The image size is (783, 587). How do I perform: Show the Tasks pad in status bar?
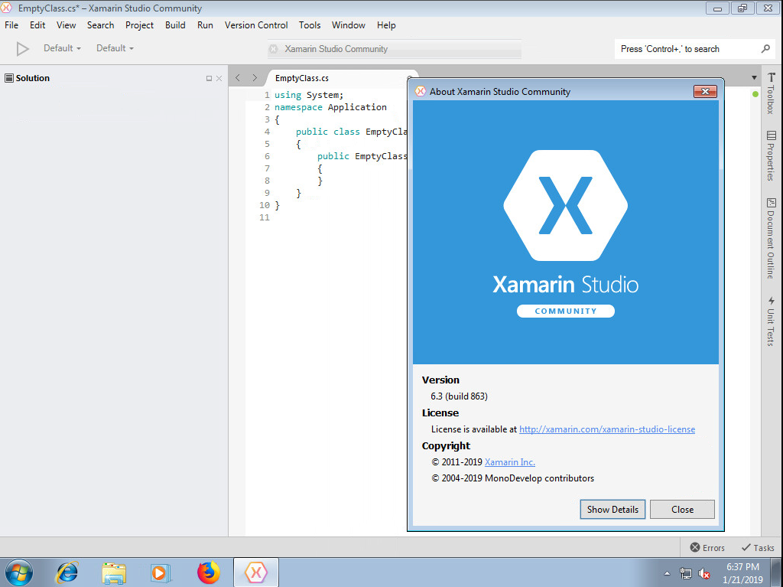(757, 547)
